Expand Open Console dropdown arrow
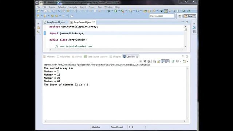The image size is (233, 131). (187, 61)
